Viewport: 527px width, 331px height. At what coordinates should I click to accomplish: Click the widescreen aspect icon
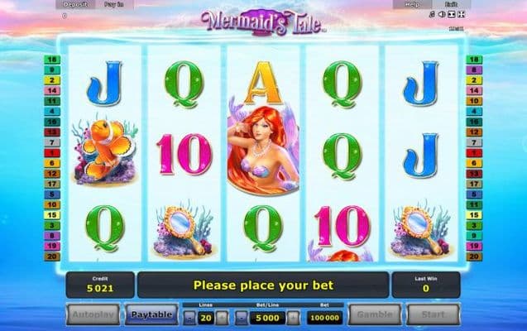[452, 14]
